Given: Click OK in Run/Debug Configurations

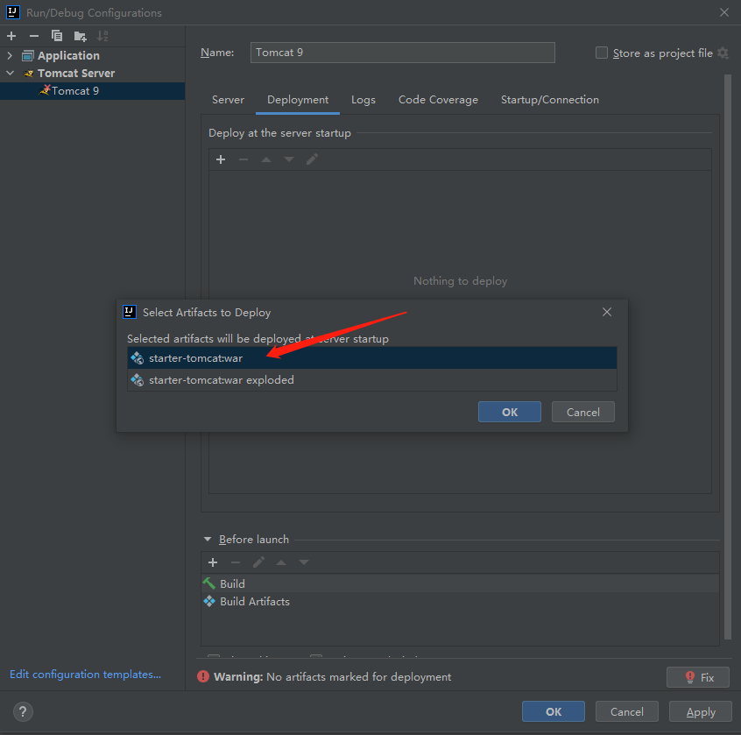Looking at the screenshot, I should (x=554, y=712).
